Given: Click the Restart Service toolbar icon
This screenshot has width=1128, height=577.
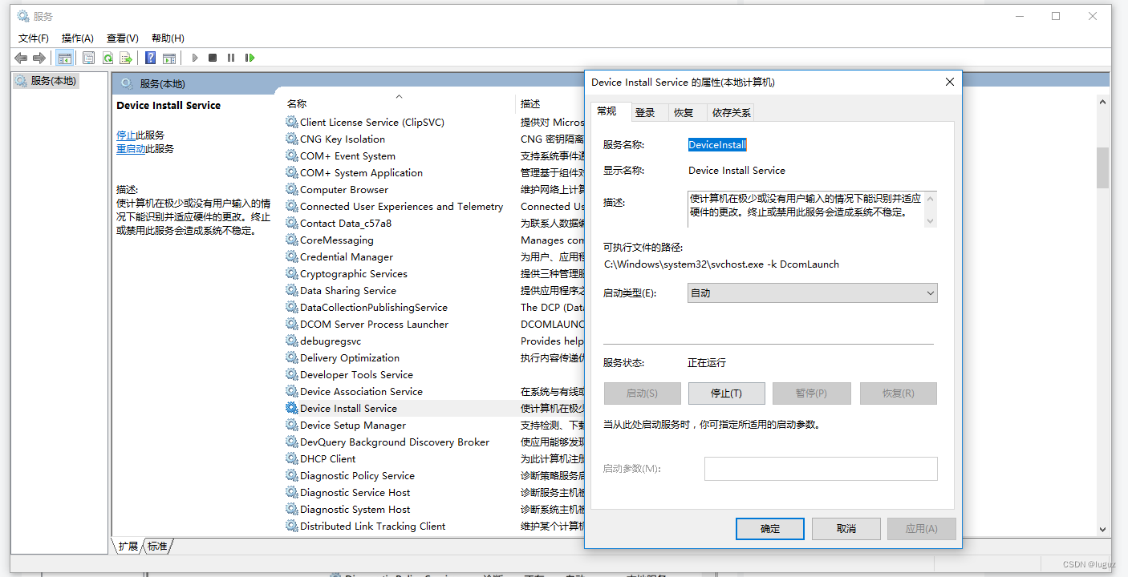Looking at the screenshot, I should tap(250, 57).
